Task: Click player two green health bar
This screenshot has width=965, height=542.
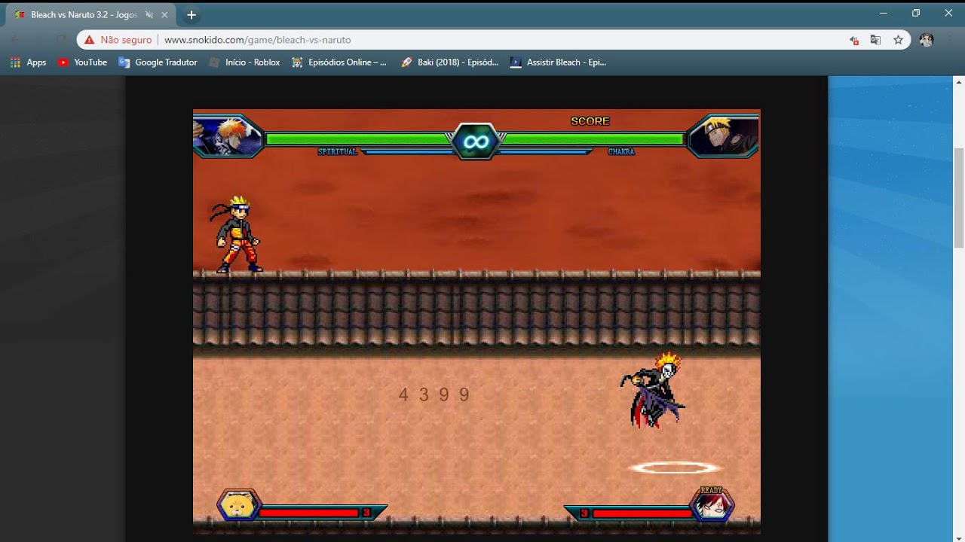Action: (x=592, y=139)
